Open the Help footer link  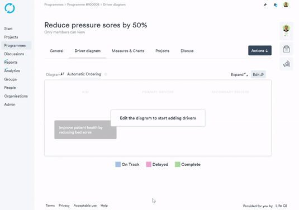tap(104, 206)
